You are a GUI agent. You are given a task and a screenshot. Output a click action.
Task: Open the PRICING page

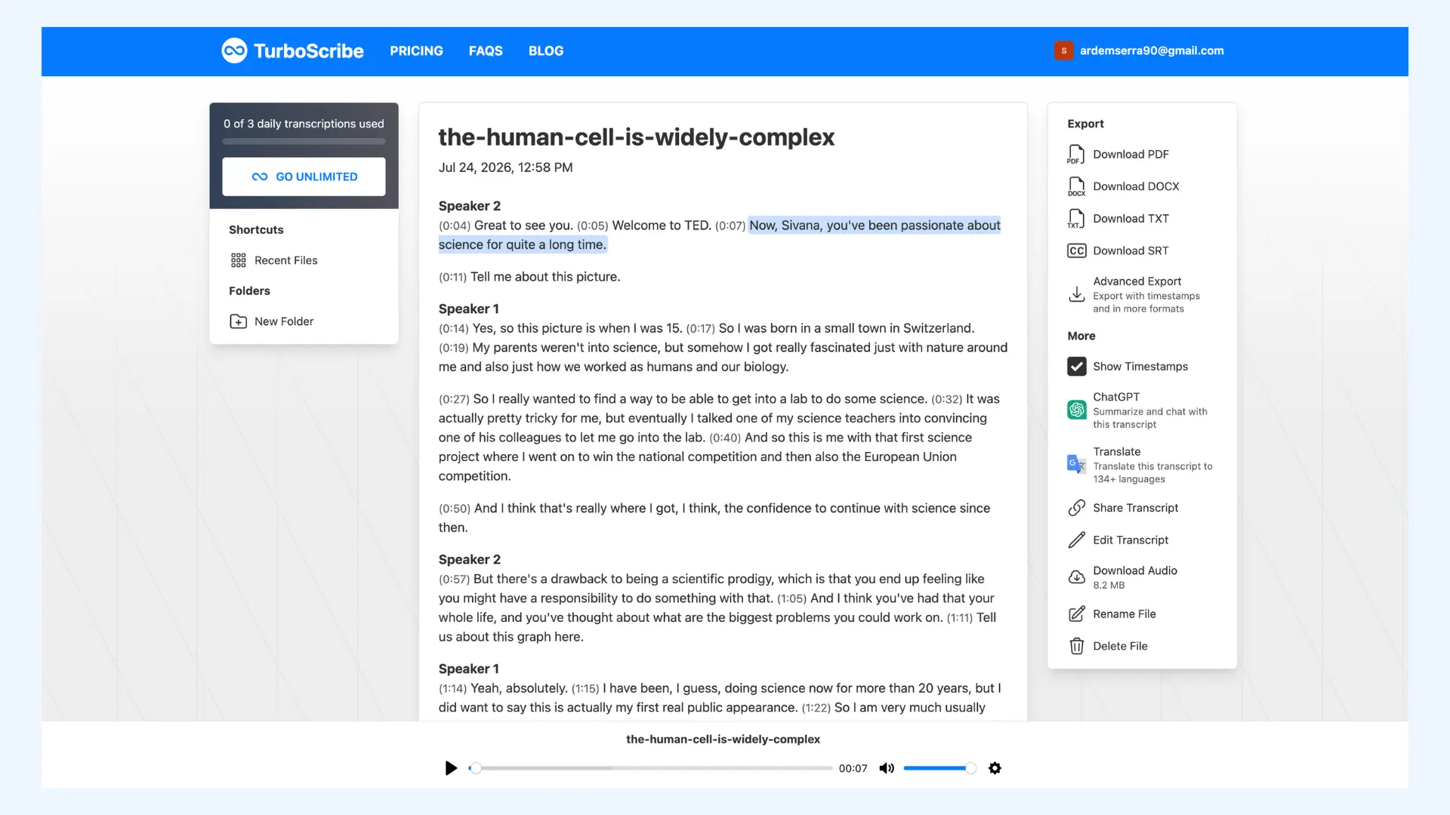416,51
